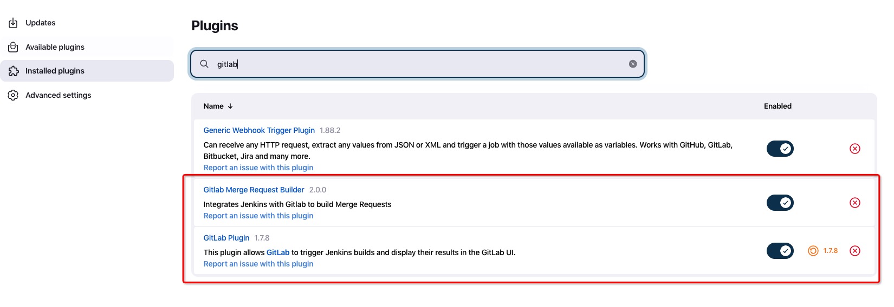The height and width of the screenshot is (307, 894).
Task: Open the Installed plugins page
Action: 87,71
